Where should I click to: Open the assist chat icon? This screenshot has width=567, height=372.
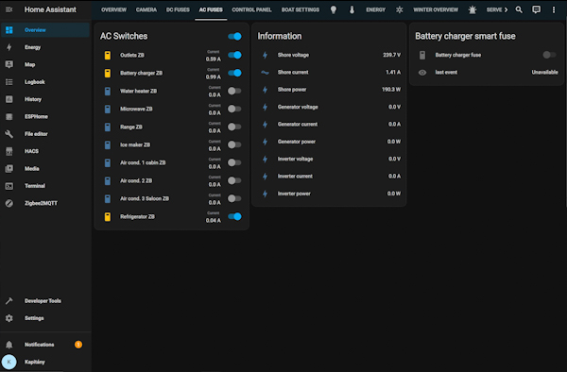[x=536, y=9]
